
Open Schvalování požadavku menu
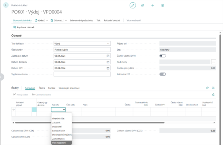[81, 21]
